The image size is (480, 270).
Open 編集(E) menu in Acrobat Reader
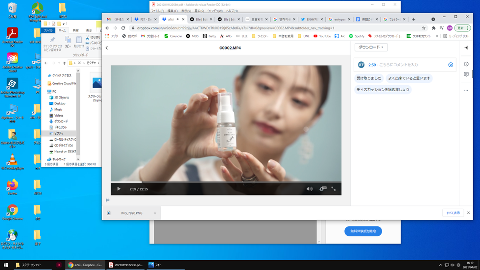click(172, 11)
